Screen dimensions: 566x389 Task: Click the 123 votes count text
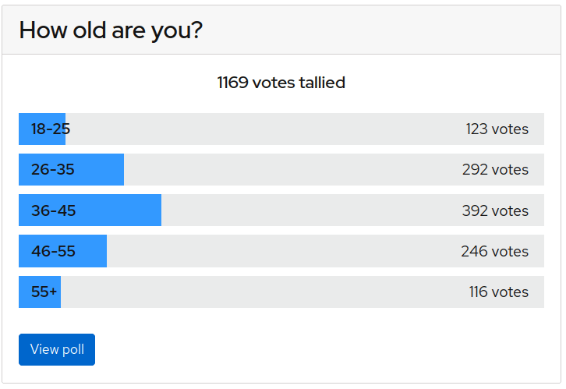[497, 129]
